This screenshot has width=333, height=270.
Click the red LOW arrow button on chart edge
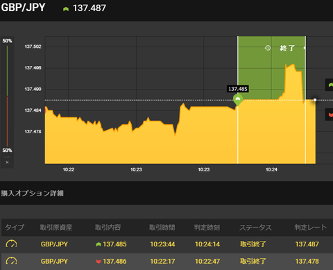(x=330, y=115)
